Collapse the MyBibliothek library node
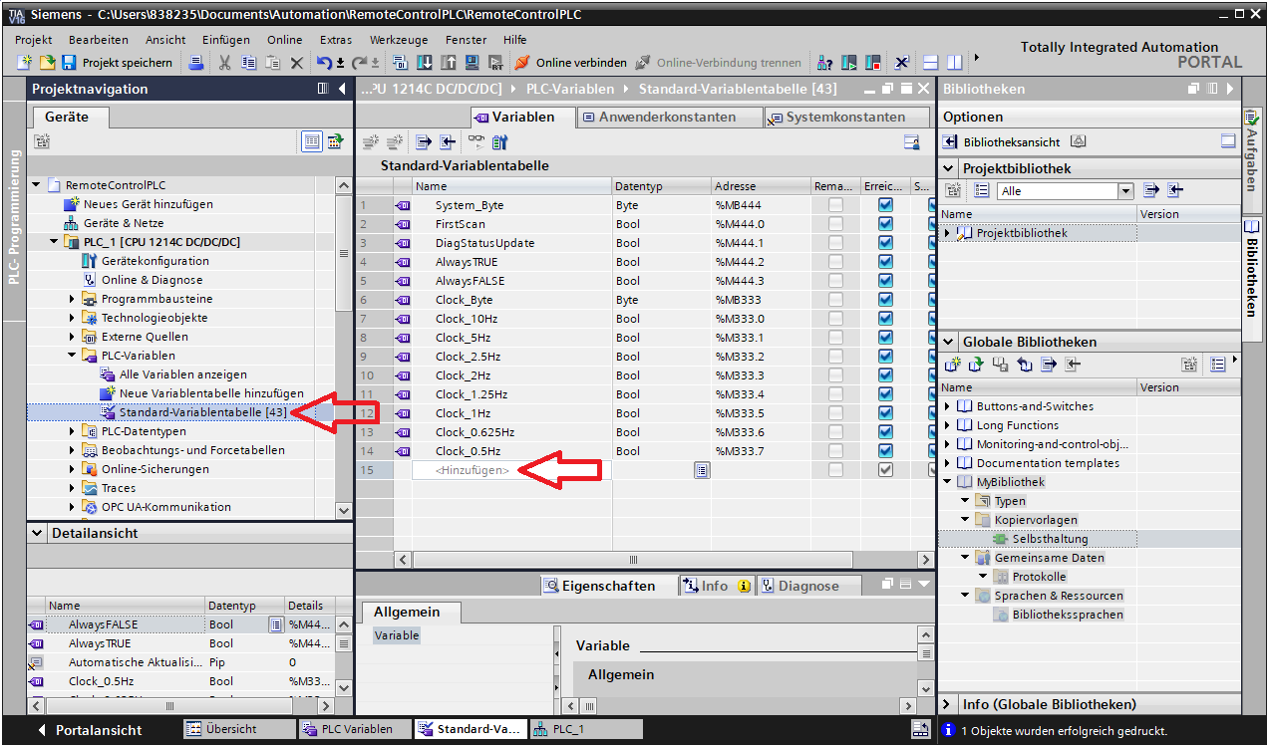This screenshot has height=747, width=1269. point(948,482)
